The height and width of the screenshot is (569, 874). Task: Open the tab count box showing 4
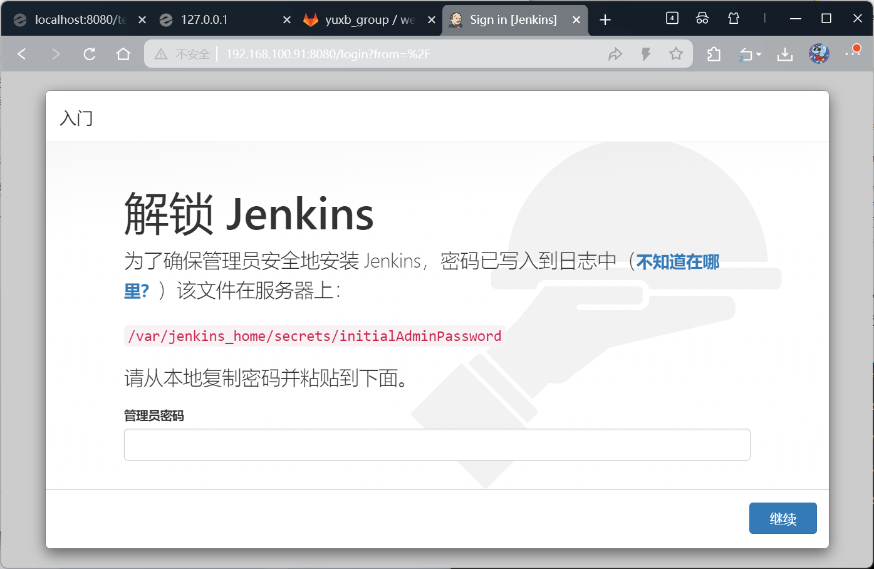click(x=672, y=18)
